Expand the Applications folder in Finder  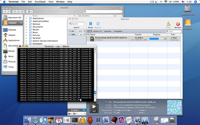(27, 18)
